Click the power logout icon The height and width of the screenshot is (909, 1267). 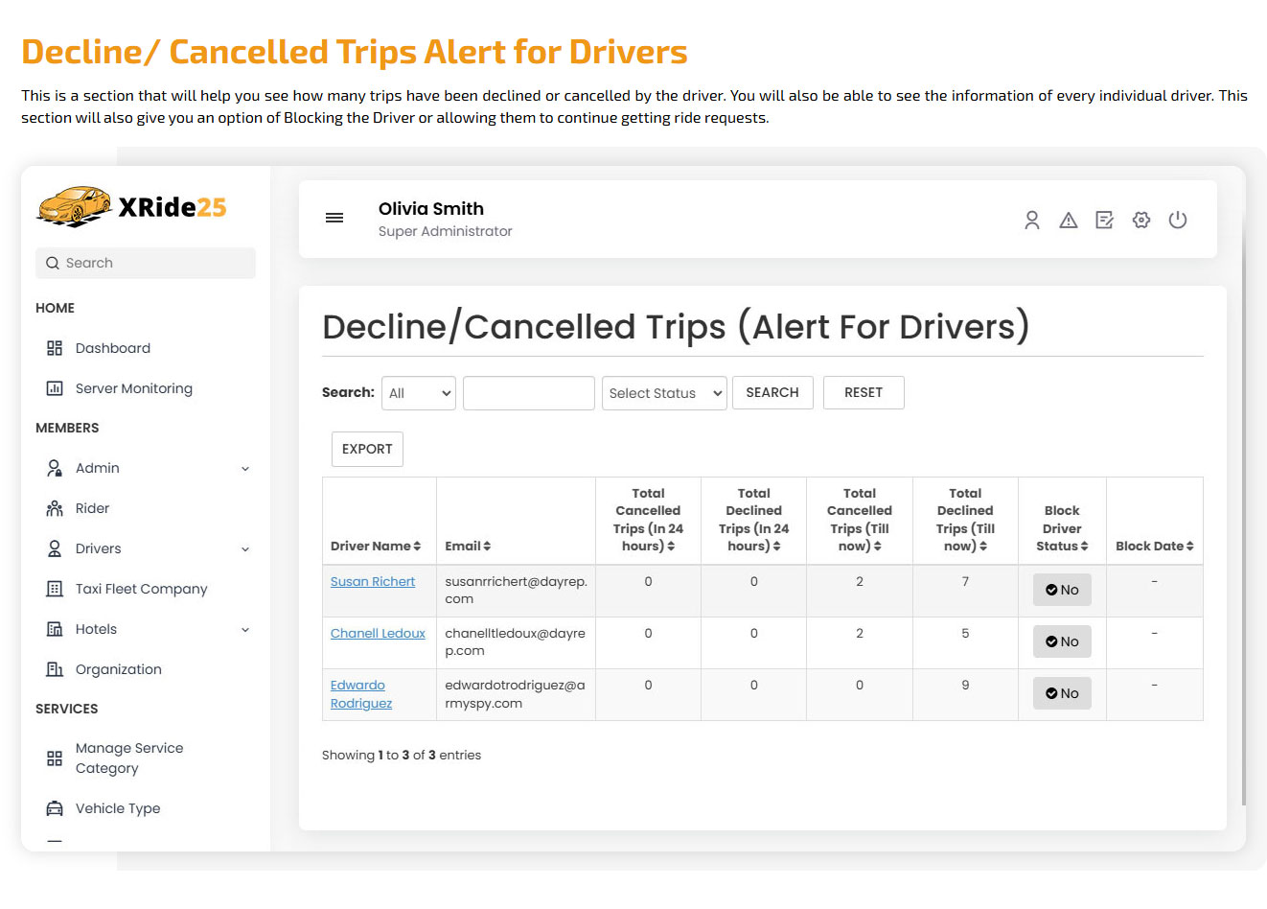coord(1178,221)
